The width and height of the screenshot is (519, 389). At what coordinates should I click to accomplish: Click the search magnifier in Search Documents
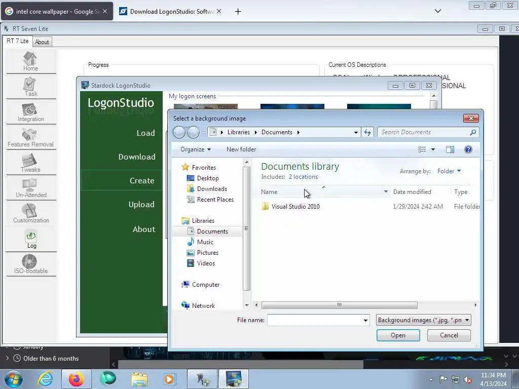point(473,132)
